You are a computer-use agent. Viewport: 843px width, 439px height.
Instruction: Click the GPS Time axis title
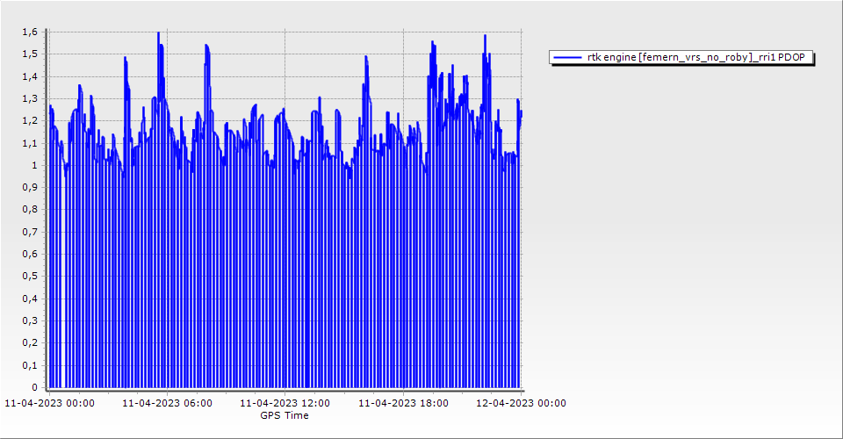pos(284,415)
